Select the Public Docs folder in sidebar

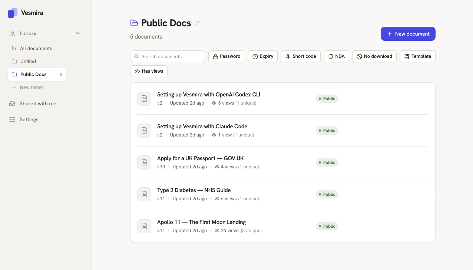(x=37, y=74)
